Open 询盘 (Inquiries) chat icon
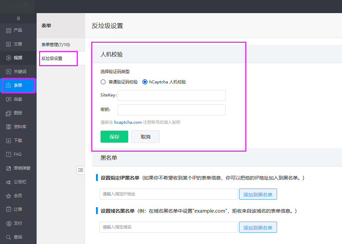 click(9, 99)
